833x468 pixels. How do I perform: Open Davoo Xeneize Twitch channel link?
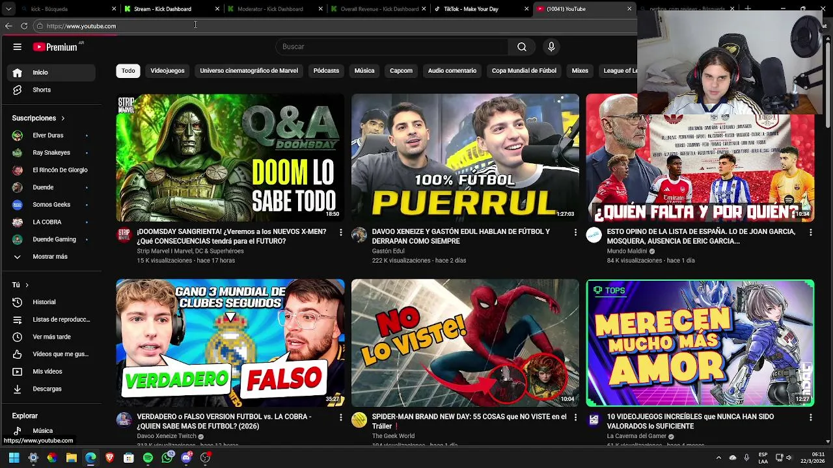coord(167,436)
